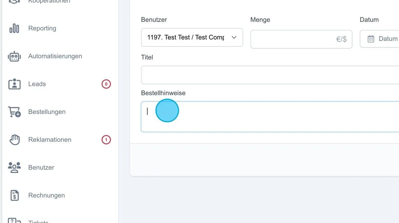
Task: Click the Benutzer field label
Action: pos(154,20)
